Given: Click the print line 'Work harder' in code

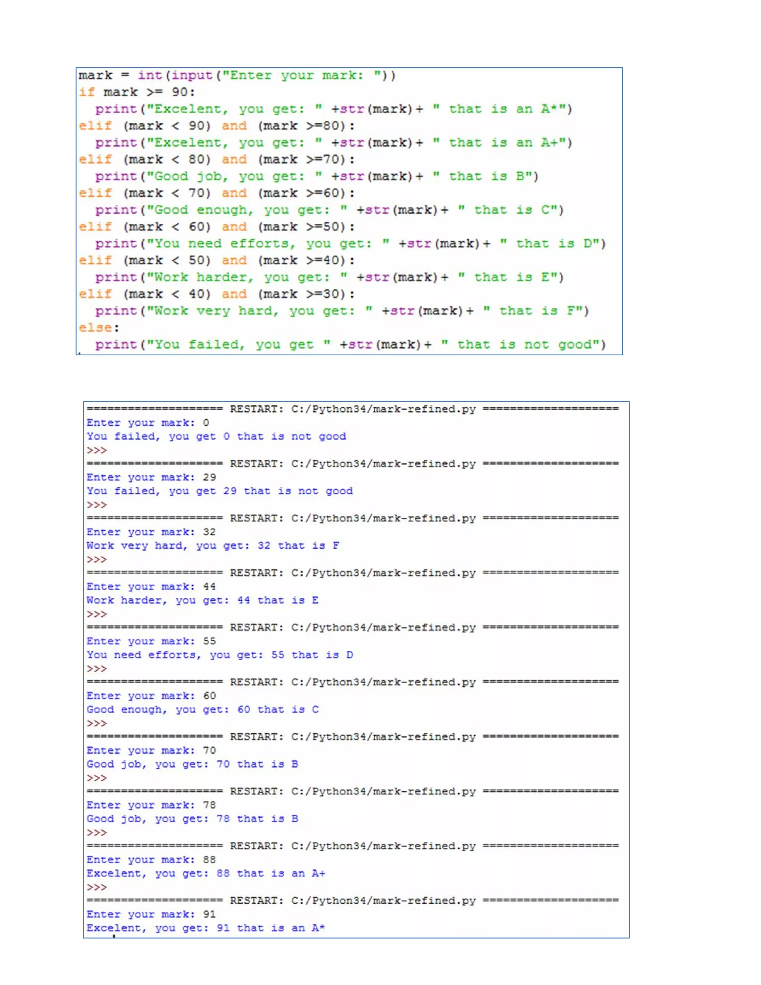Looking at the screenshot, I should 330,277.
